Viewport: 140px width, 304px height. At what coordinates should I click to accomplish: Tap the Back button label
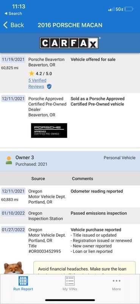click(17, 25)
